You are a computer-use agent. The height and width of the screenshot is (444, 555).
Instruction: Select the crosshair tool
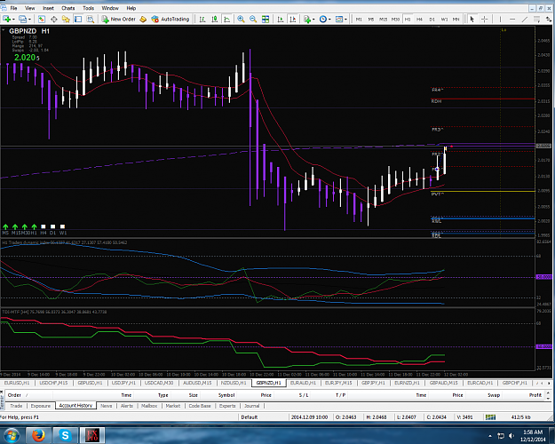(x=485, y=20)
